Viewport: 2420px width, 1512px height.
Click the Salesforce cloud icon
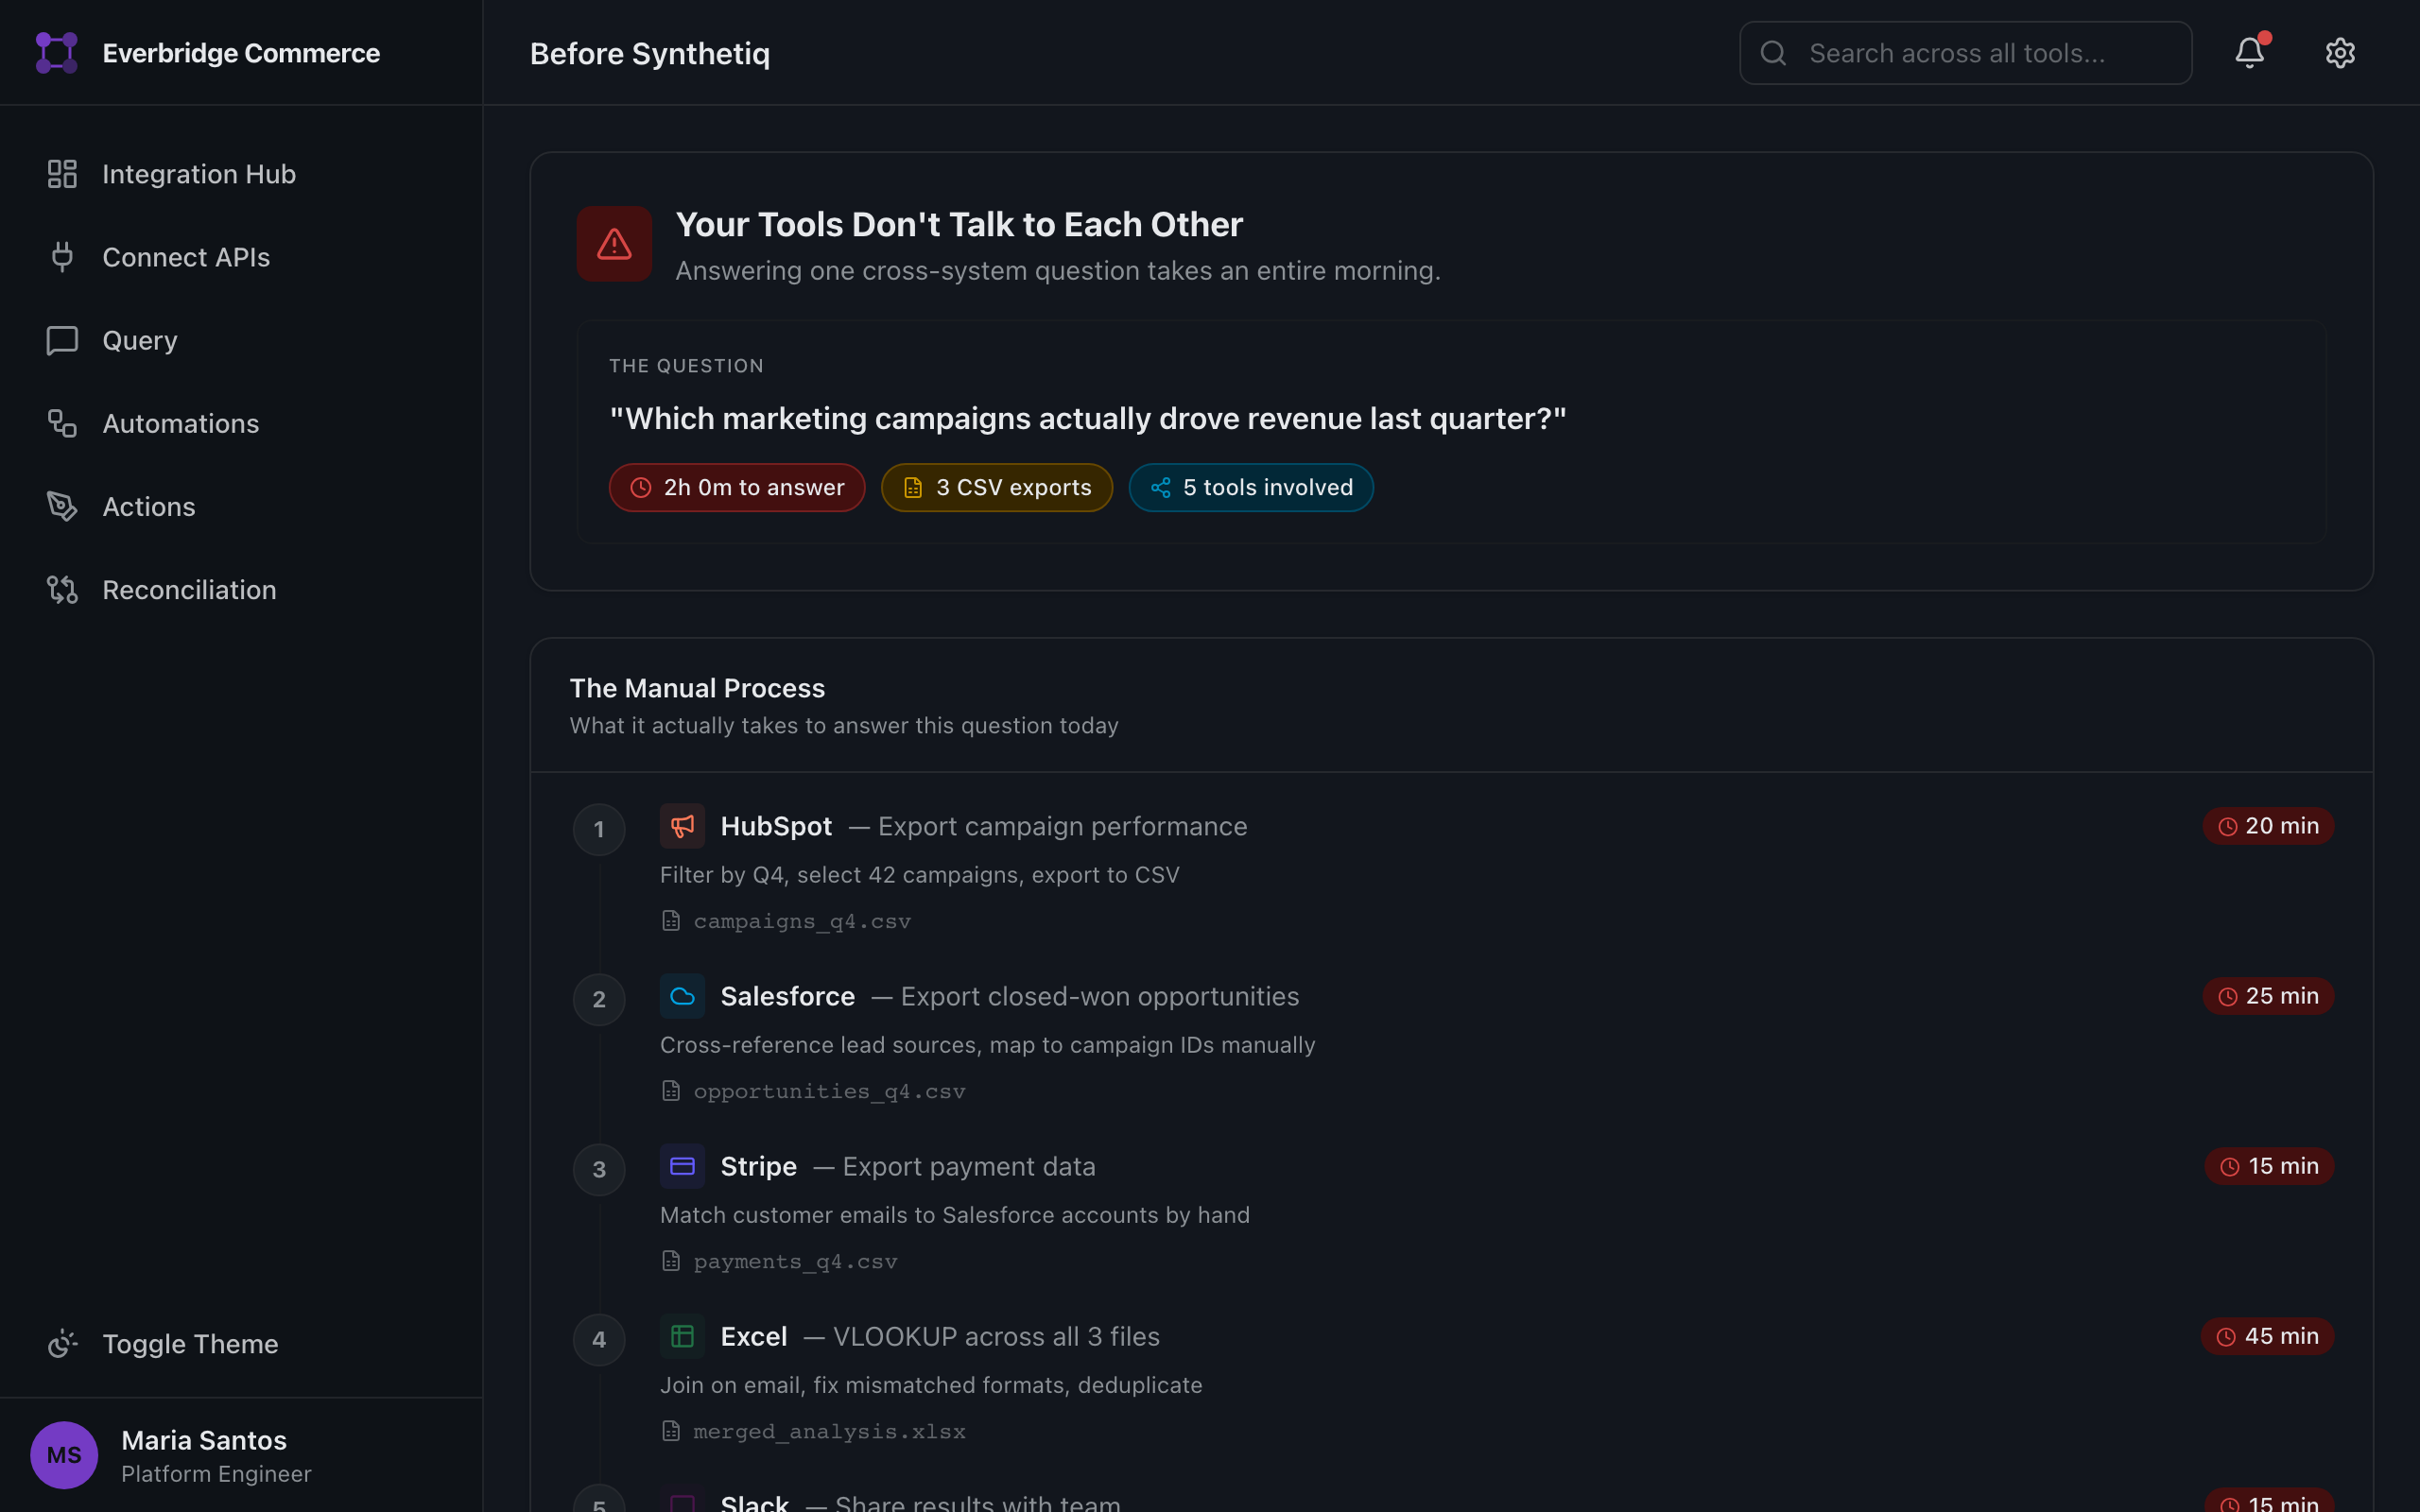(682, 996)
